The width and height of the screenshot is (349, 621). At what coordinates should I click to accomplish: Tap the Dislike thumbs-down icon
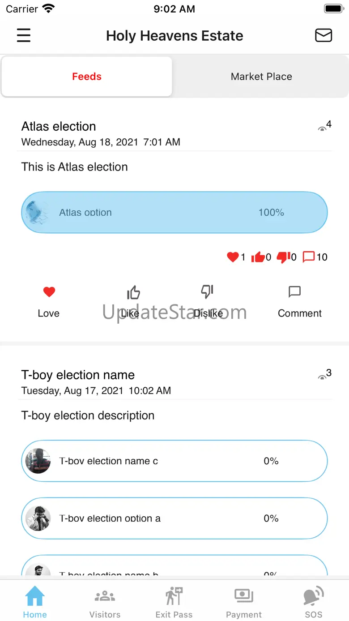pyautogui.click(x=207, y=292)
